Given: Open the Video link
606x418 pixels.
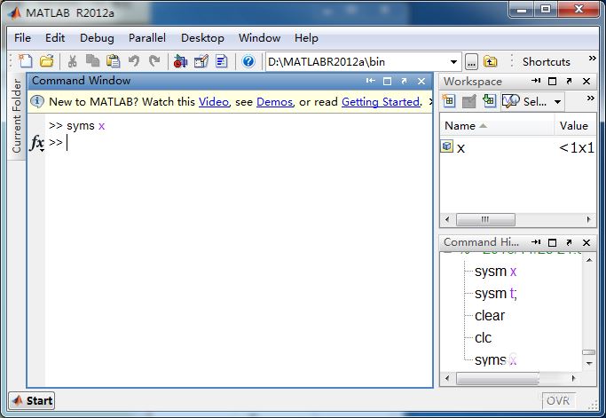Looking at the screenshot, I should tap(214, 102).
